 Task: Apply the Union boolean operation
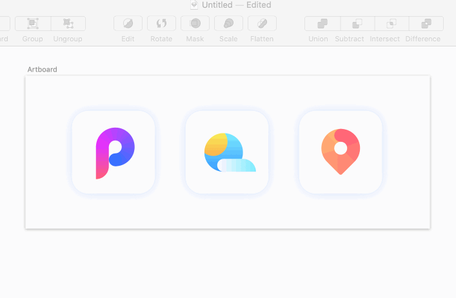[322, 24]
